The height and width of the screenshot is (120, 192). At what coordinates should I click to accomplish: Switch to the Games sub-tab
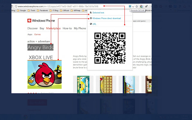pos(37,34)
